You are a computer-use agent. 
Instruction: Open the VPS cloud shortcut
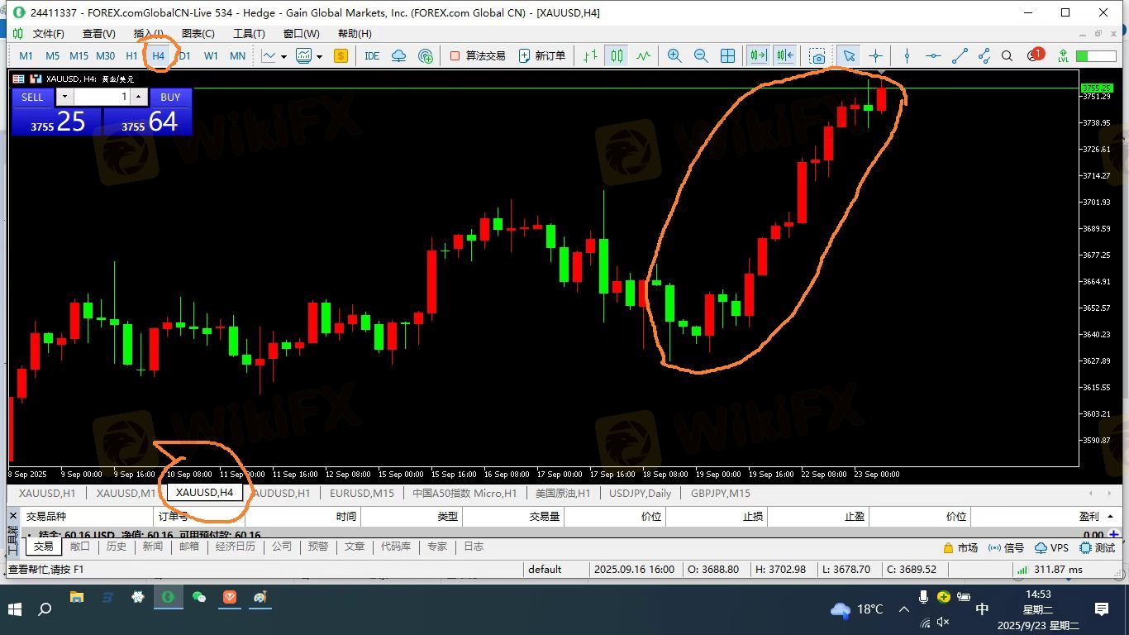1051,547
